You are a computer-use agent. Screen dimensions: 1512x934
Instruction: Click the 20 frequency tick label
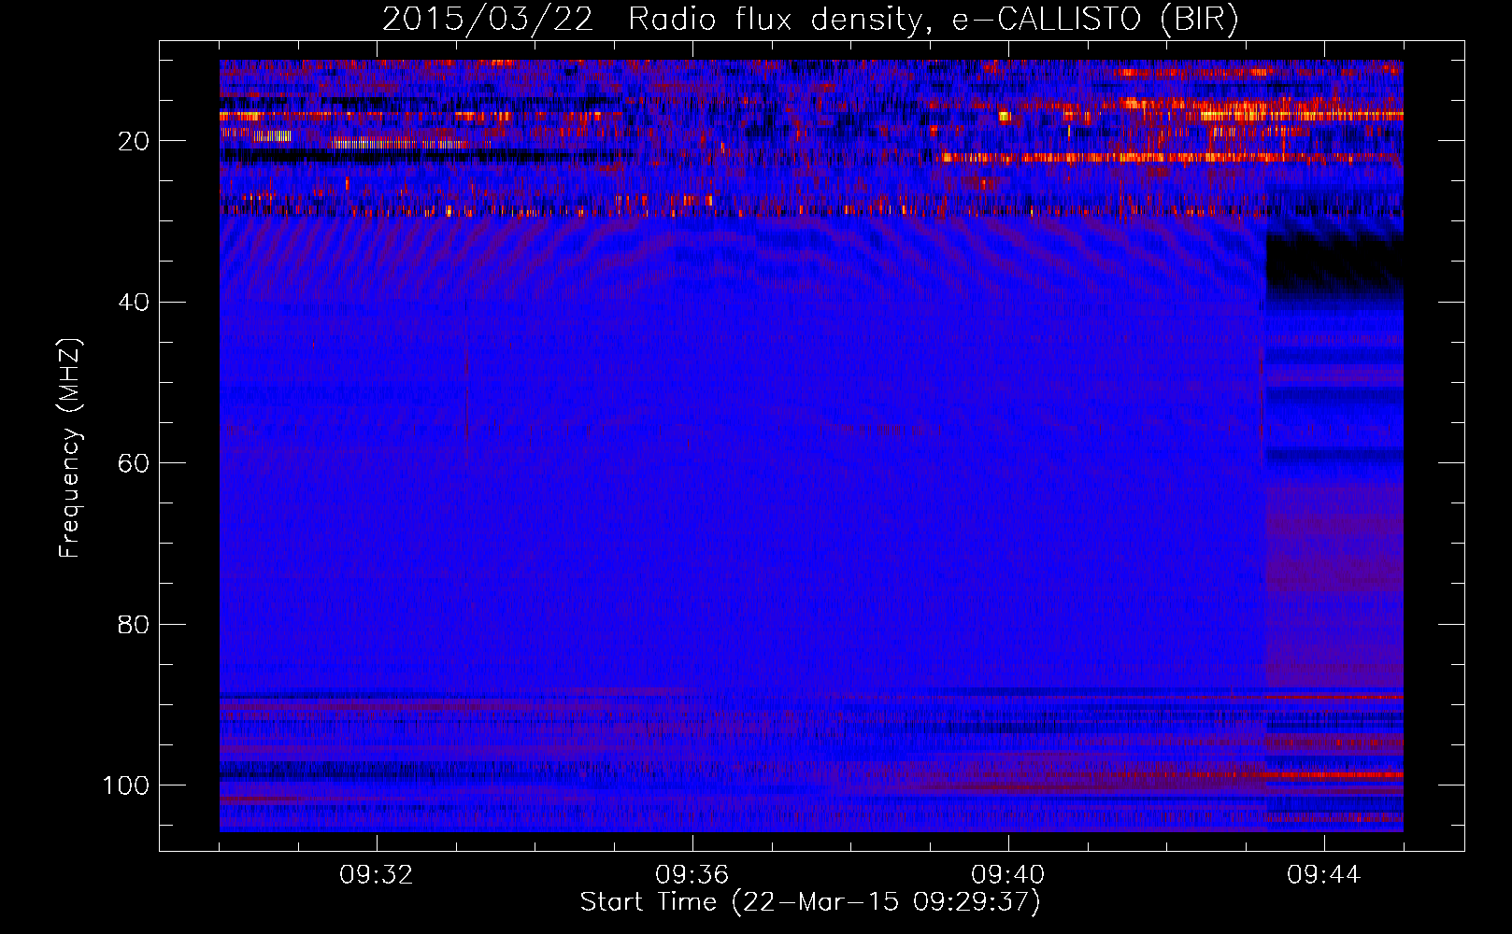coord(134,141)
